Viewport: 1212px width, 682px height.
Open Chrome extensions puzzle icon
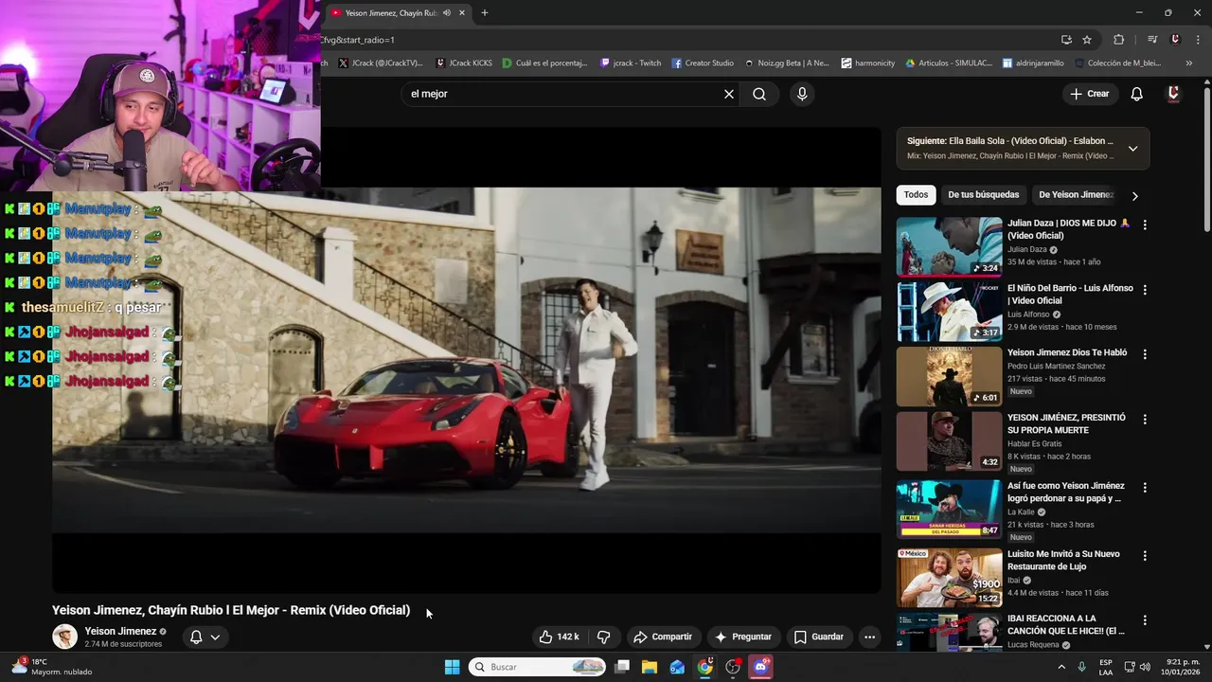tap(1119, 40)
